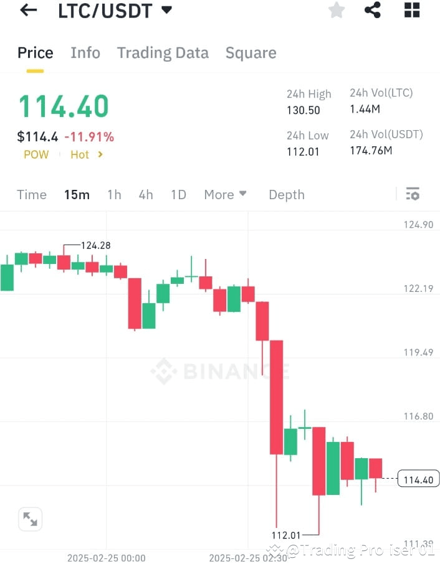440x564 pixels.
Task: Open the share icon to share this chart
Action: [373, 10]
